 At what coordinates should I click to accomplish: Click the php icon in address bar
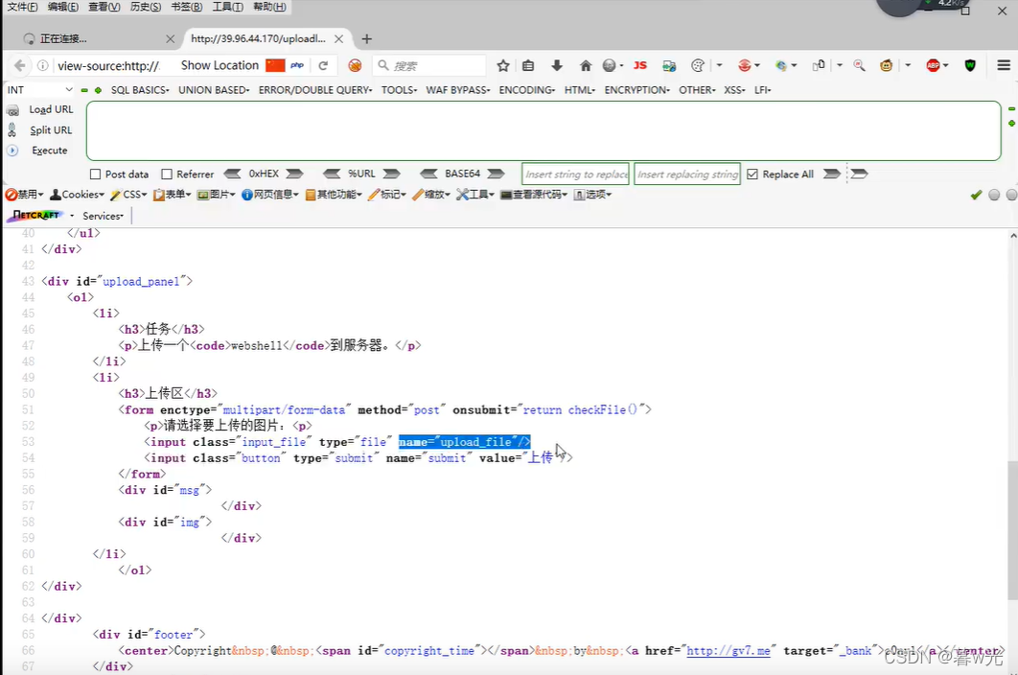[x=297, y=65]
